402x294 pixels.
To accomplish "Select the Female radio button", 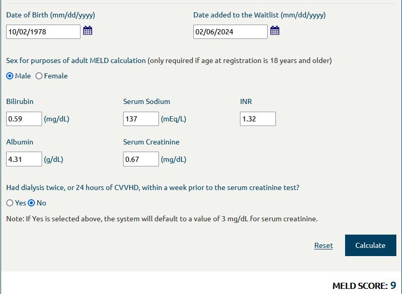I will 39,76.
